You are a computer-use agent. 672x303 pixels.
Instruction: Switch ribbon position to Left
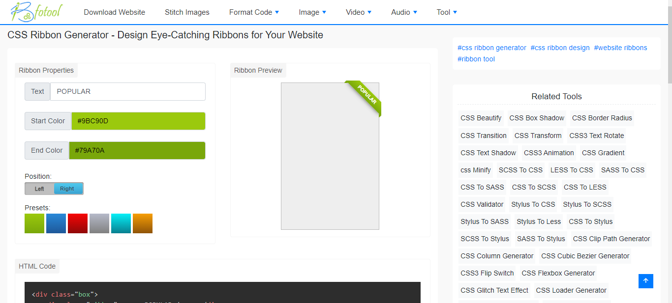point(39,188)
